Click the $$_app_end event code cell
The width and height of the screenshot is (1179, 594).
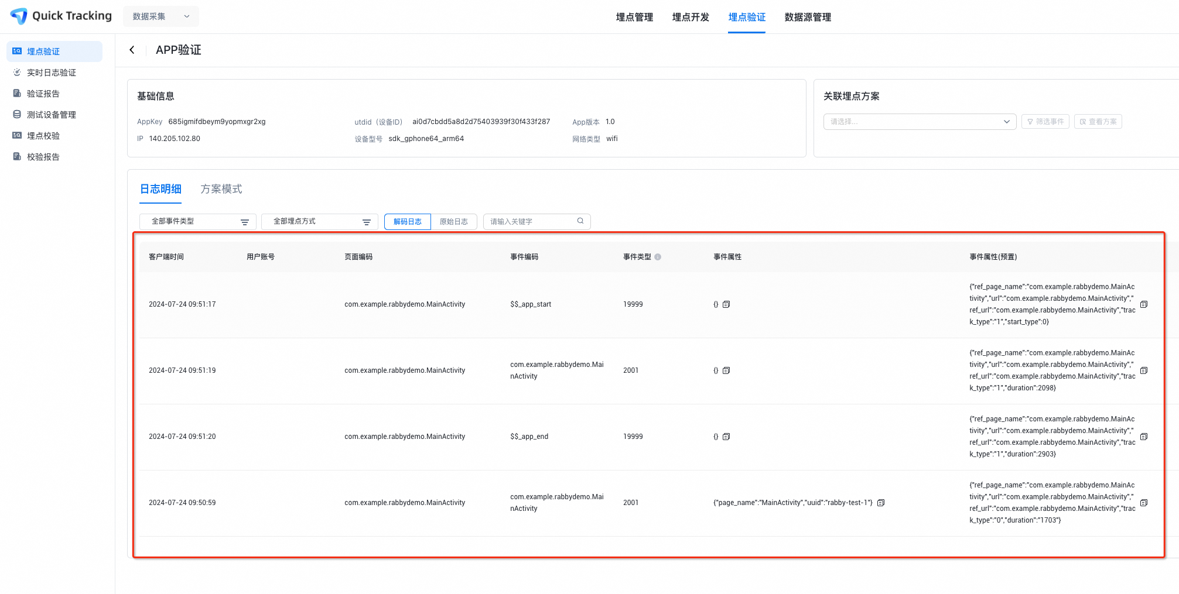tap(529, 437)
